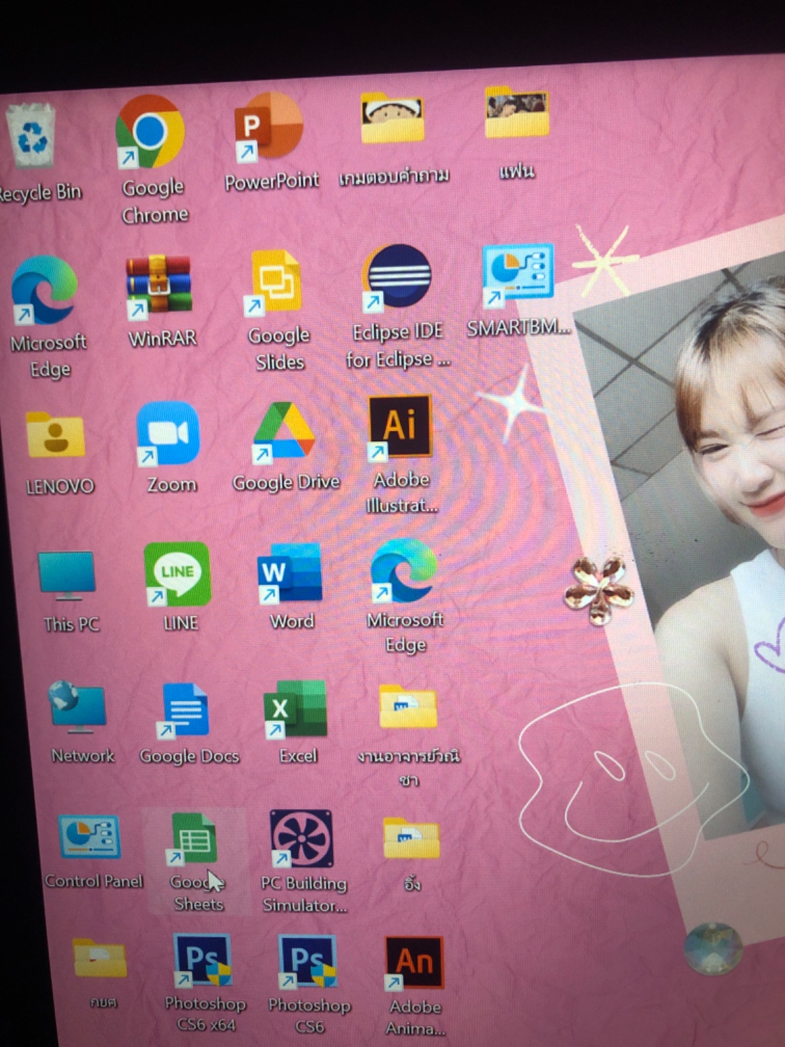This screenshot has height=1047, width=785.
Task: Launch PC Building Simulator shortcut
Action: tap(301, 838)
